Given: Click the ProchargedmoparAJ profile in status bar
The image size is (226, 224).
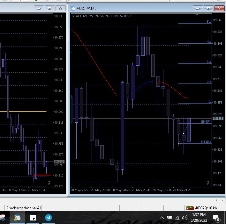Looking at the screenshot, I should pos(24,208).
